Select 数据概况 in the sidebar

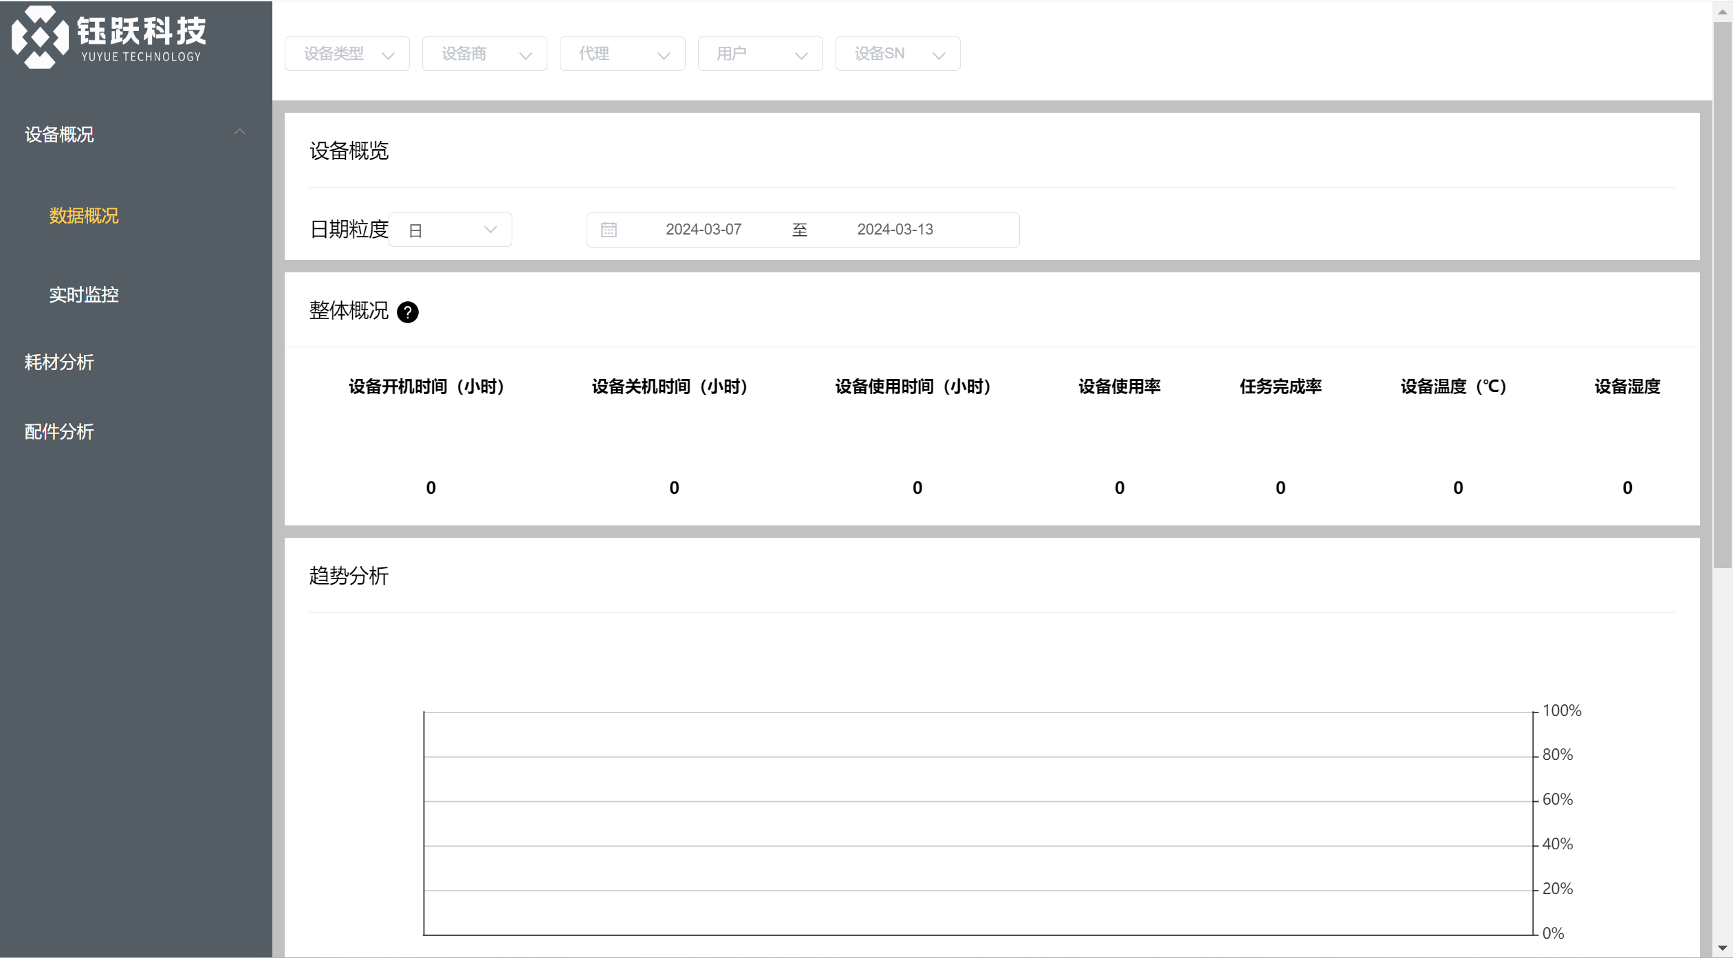(84, 216)
